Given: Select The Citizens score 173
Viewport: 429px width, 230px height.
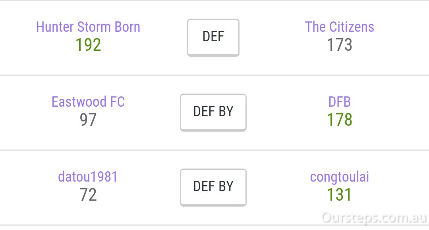Looking at the screenshot, I should point(340,44).
